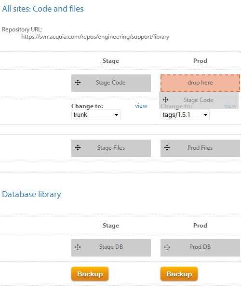Click the repository URL text
Screen dimensions: 241x286
95,37
